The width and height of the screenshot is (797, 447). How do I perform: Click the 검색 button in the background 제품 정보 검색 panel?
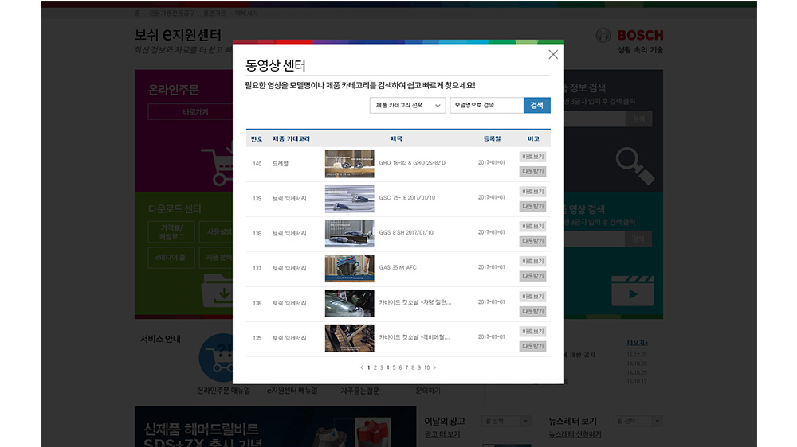coord(638,119)
